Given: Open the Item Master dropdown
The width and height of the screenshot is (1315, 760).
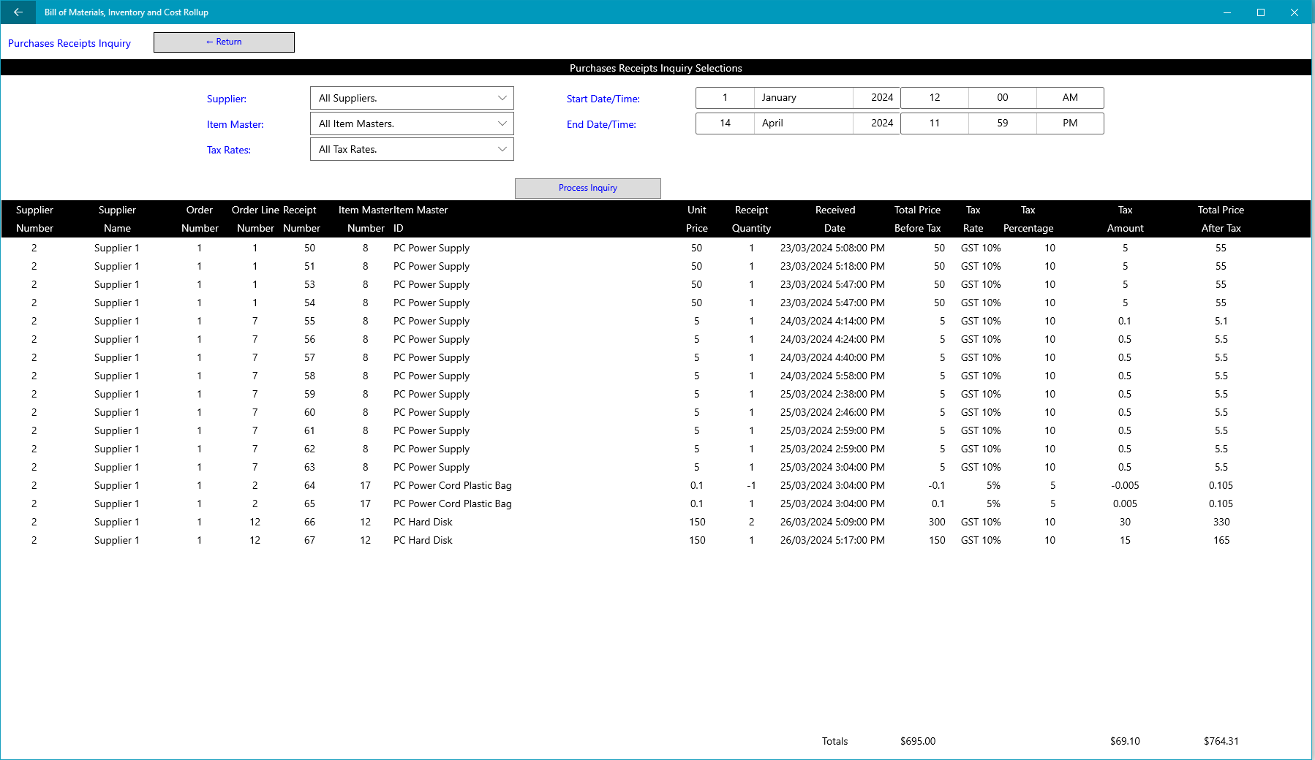Looking at the screenshot, I should coord(412,123).
